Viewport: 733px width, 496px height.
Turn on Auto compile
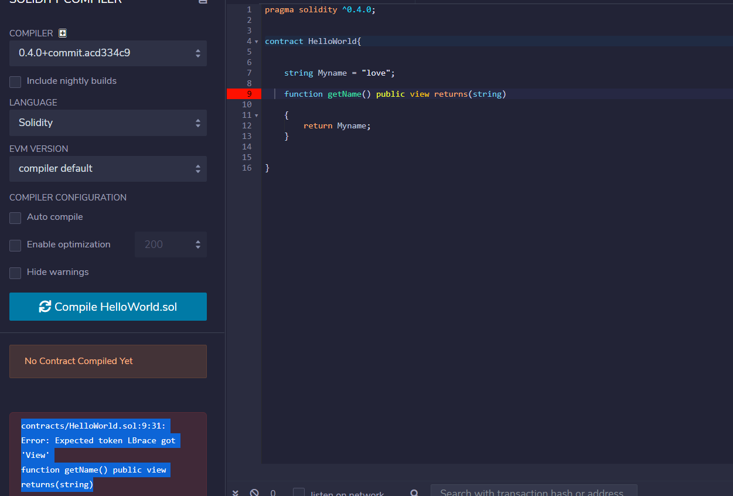(15, 218)
